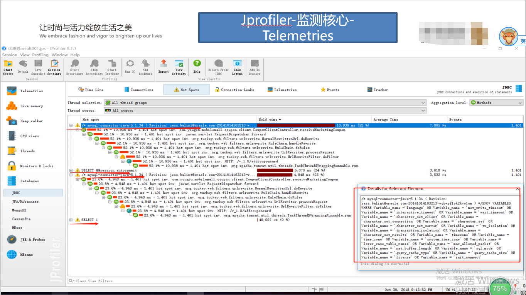Click the Detach toolbar icon
This screenshot has height=295, width=526.
[x=23, y=67]
